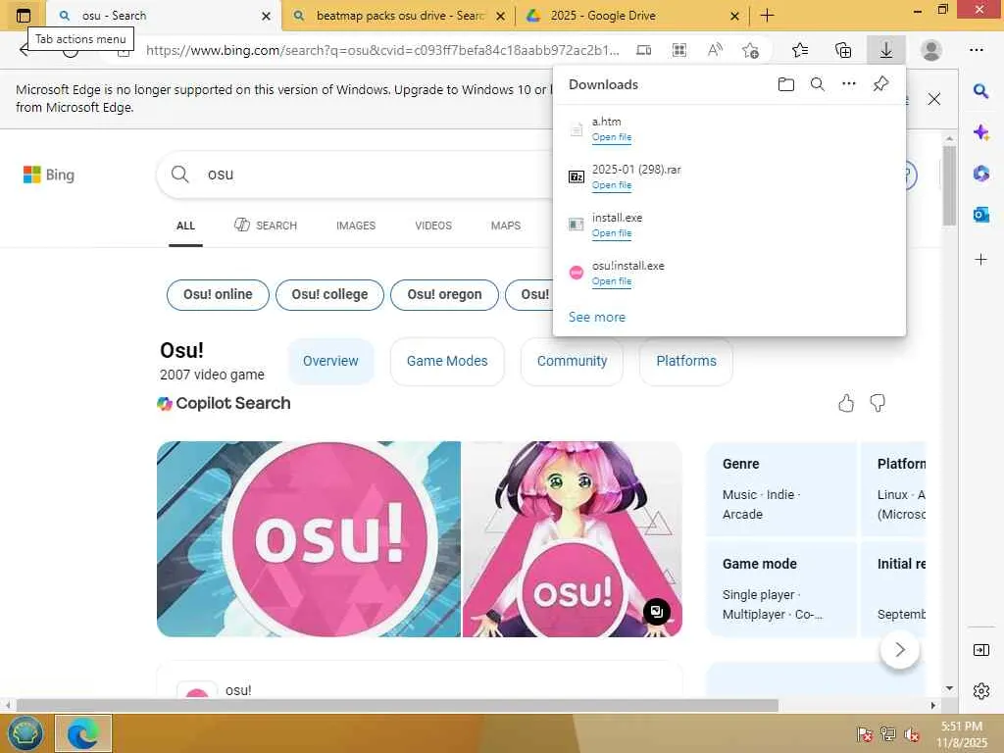Pin the Downloads panel
This screenshot has width=1004, height=753.
pos(881,84)
